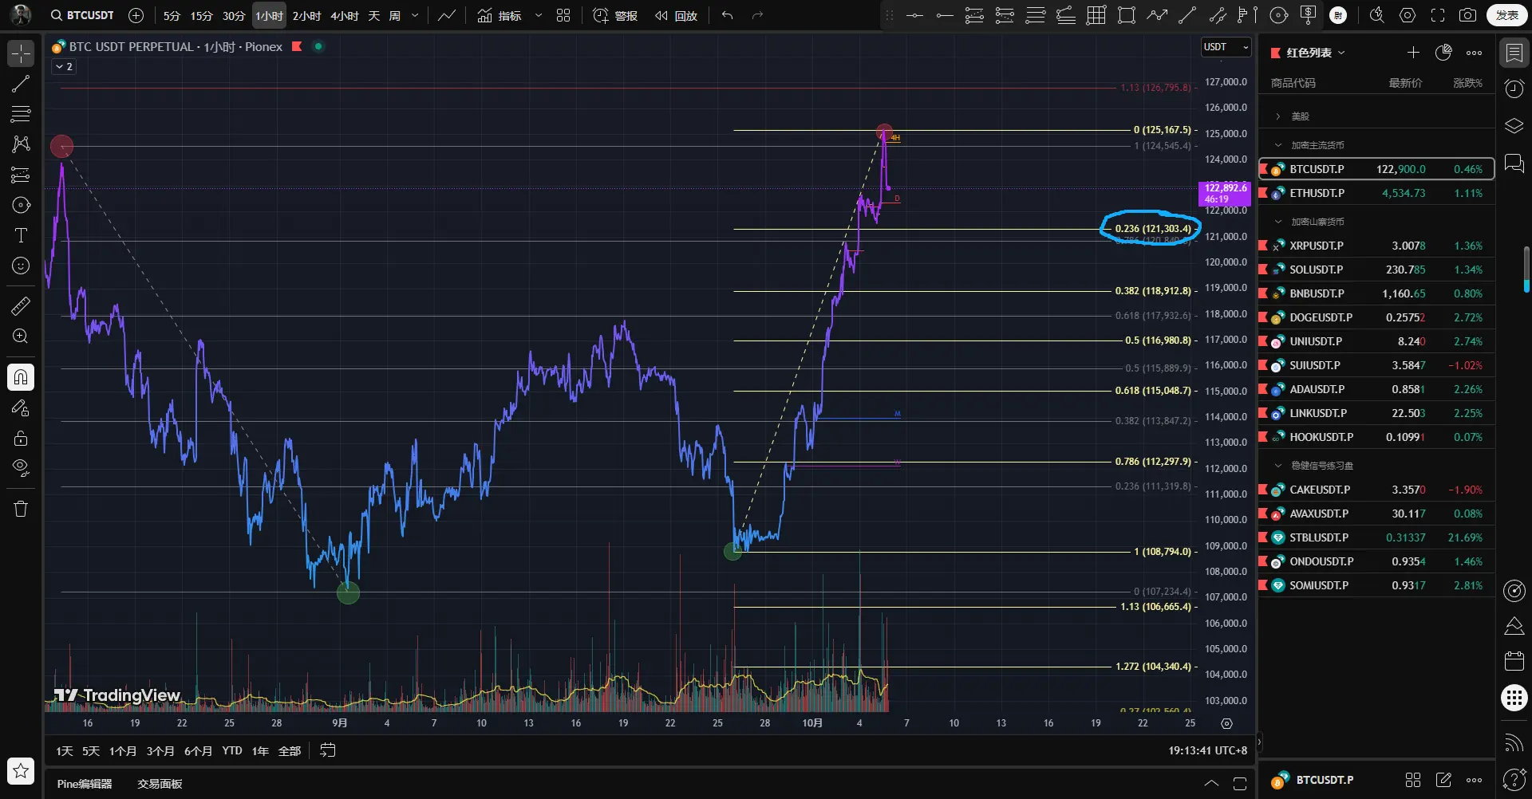Add a symbol to the watchlist

1413,53
